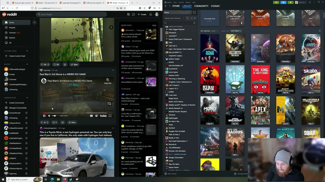This screenshot has width=325, height=182.
Task: Open comments on the Paul Blart post
Action: pos(54,122)
